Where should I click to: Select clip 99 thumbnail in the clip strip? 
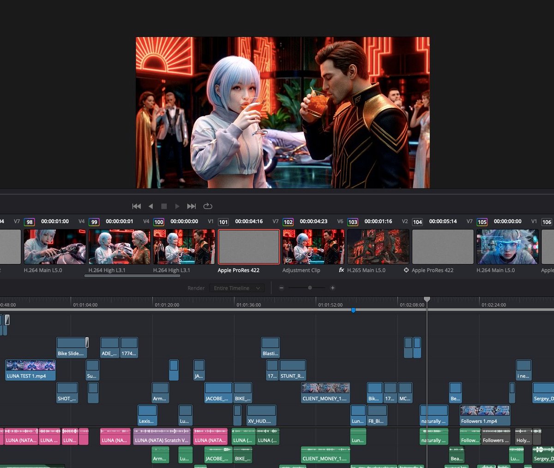[120, 247]
